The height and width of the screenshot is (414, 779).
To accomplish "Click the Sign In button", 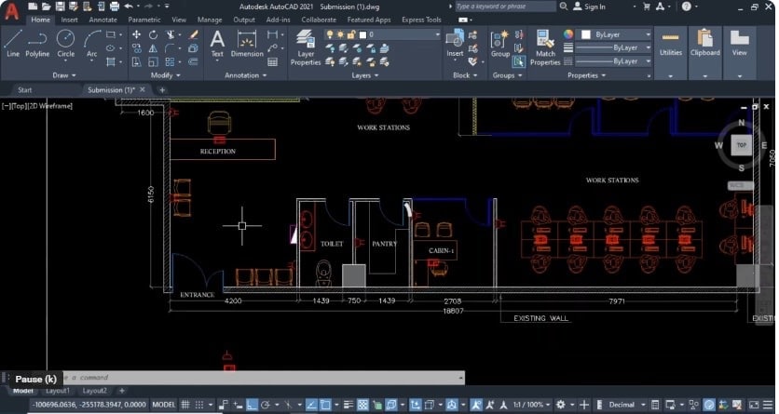I will 589,7.
